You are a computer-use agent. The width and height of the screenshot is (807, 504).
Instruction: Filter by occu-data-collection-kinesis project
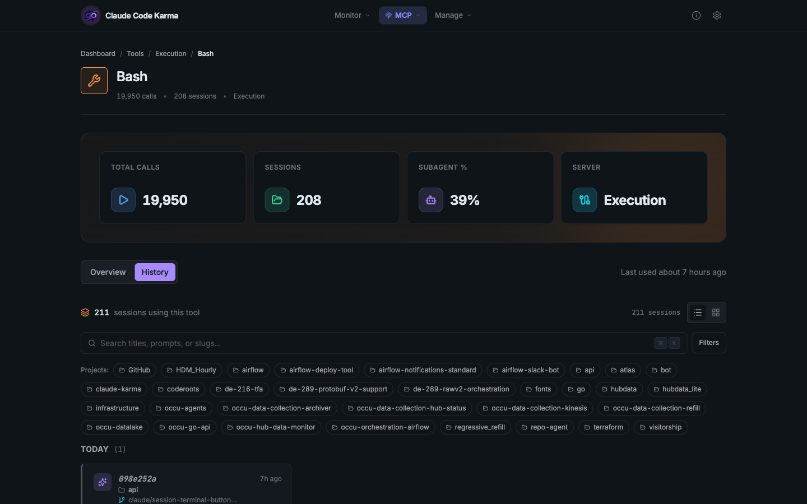coord(535,408)
